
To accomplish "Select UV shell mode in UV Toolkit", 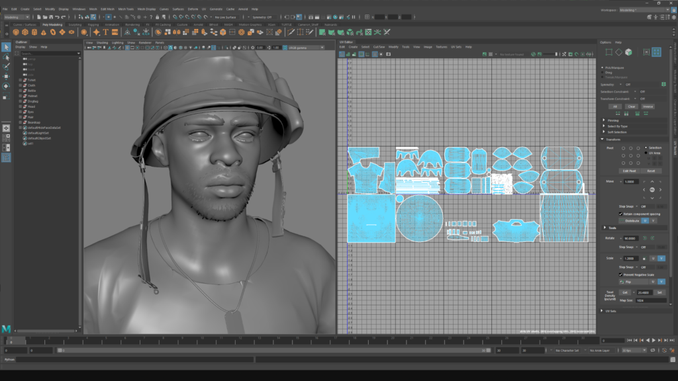I will 656,52.
